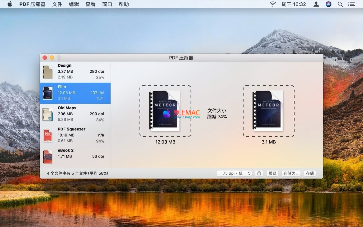
Task: Click the original 12.03 MB file thumbnail
Action: click(x=165, y=111)
